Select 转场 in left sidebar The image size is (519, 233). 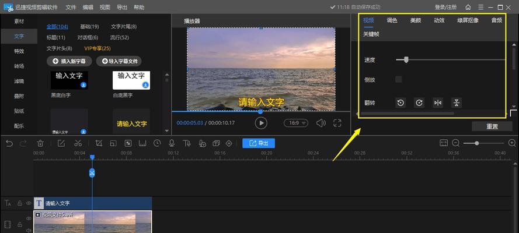click(19, 66)
